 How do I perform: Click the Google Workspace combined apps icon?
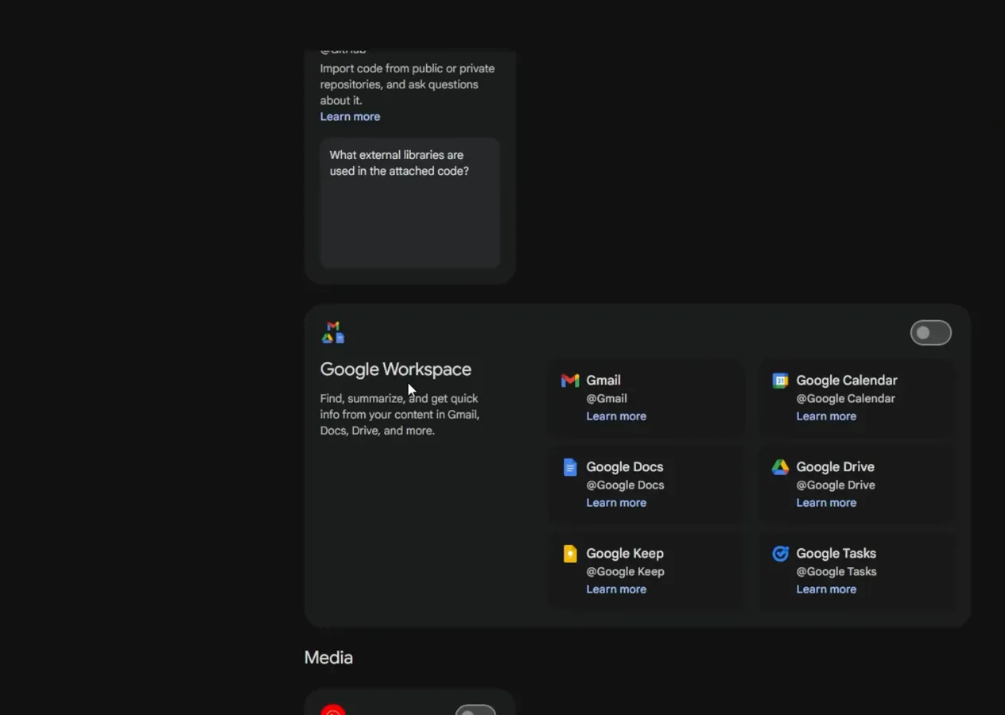(x=333, y=332)
